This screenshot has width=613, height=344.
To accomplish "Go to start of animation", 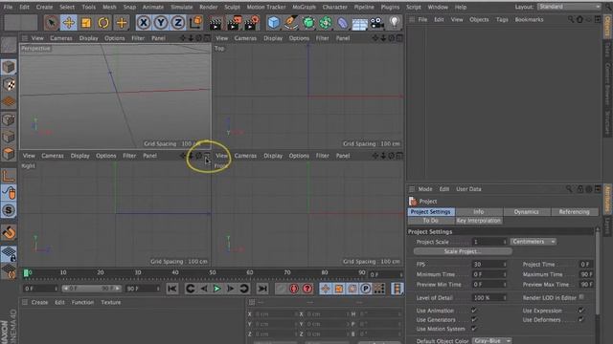I will coord(172,289).
